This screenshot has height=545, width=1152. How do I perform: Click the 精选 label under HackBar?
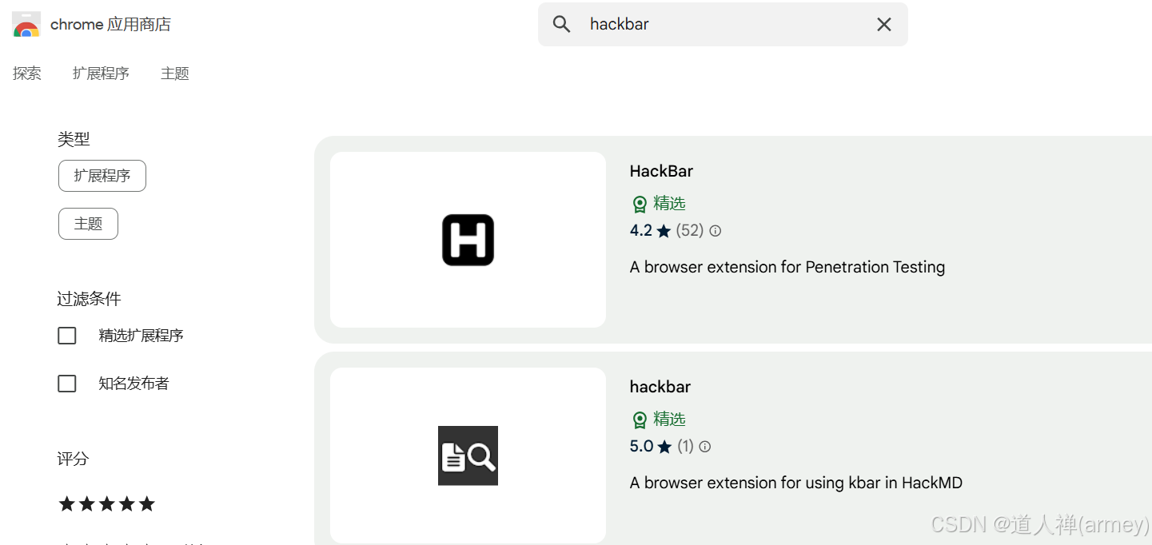point(670,204)
